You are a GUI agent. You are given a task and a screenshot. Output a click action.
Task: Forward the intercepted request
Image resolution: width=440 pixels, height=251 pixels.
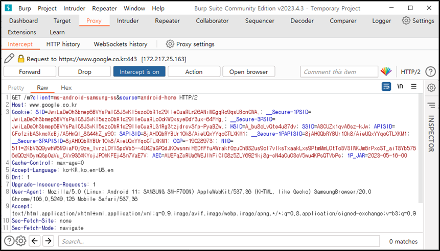click(30, 72)
